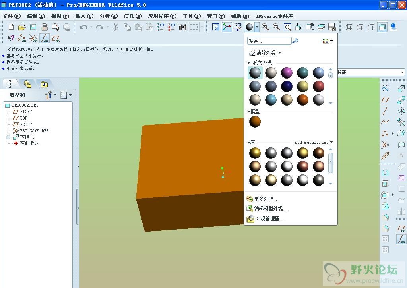Open the std-metals.dmt library dropdown
The width and height of the screenshot is (407, 288).
[331, 142]
